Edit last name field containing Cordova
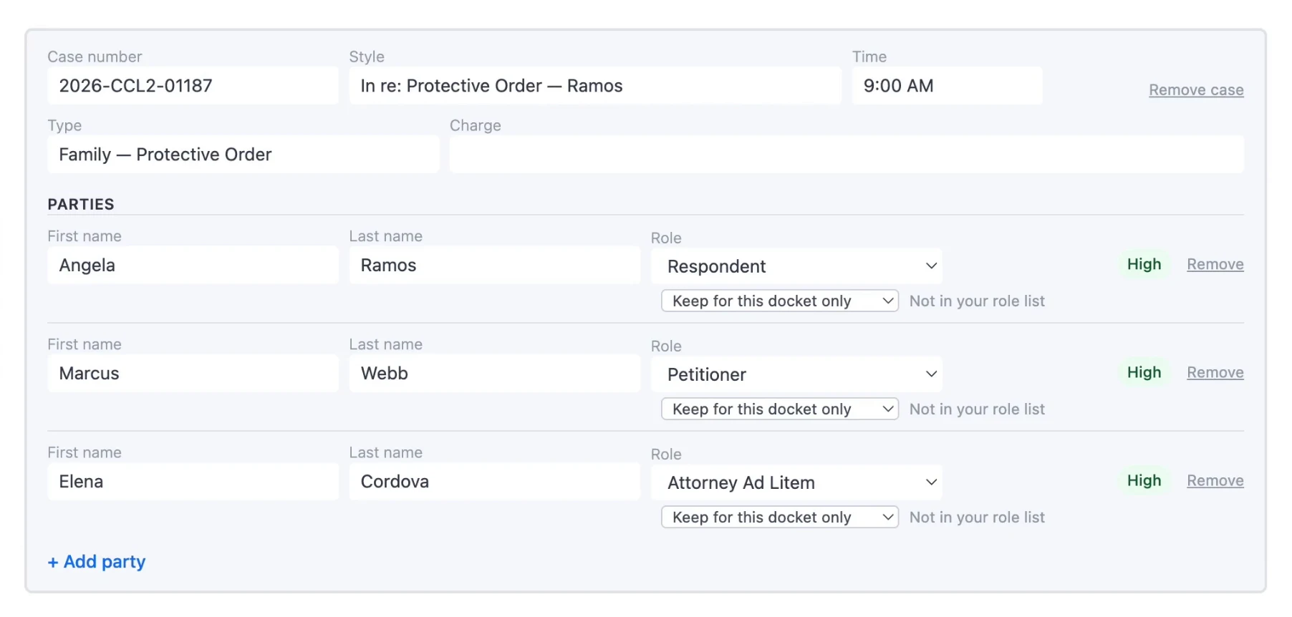The width and height of the screenshot is (1292, 617). click(x=494, y=482)
